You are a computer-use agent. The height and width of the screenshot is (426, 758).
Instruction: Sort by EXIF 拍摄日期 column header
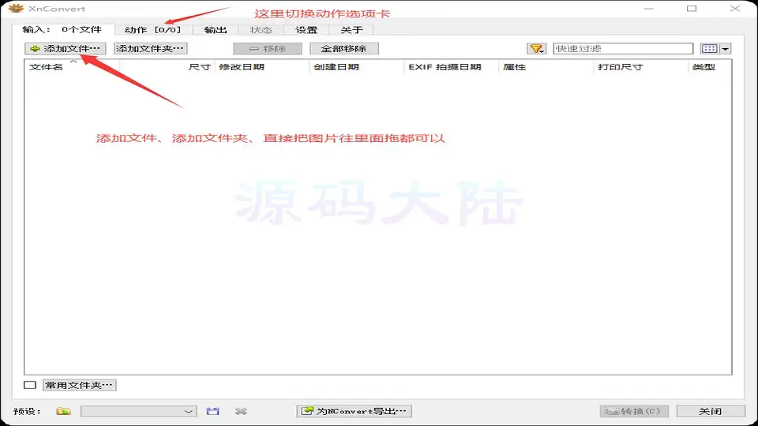tap(451, 67)
